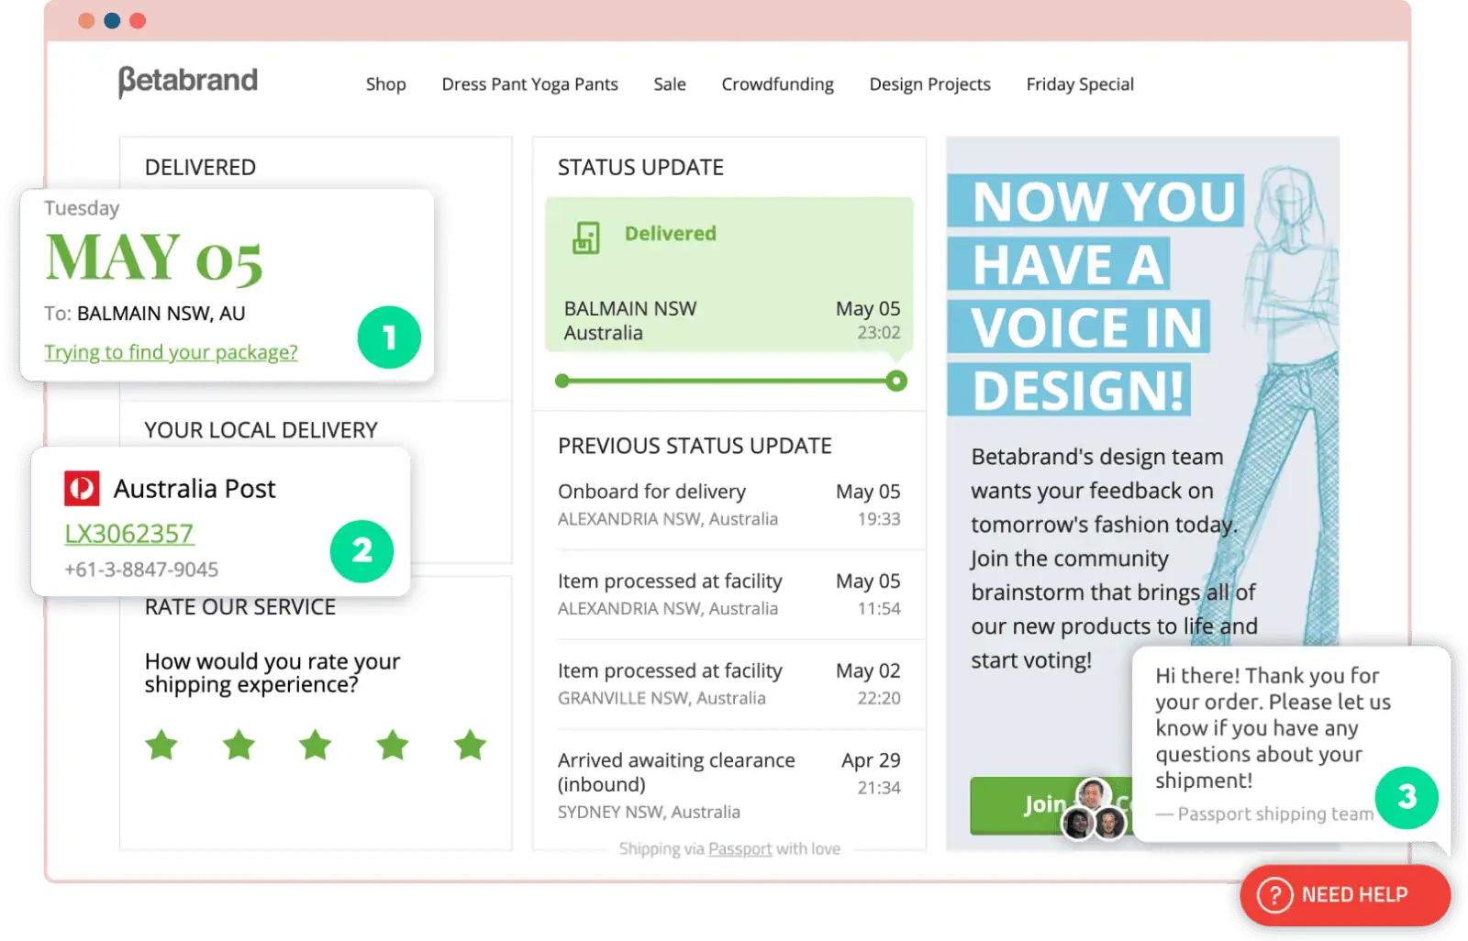This screenshot has height=941, width=1468.
Task: Click 'GRANVILLE NSW, Australia' location text
Action: point(662,699)
